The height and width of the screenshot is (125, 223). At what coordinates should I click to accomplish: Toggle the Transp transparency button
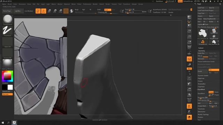(x=189, y=106)
